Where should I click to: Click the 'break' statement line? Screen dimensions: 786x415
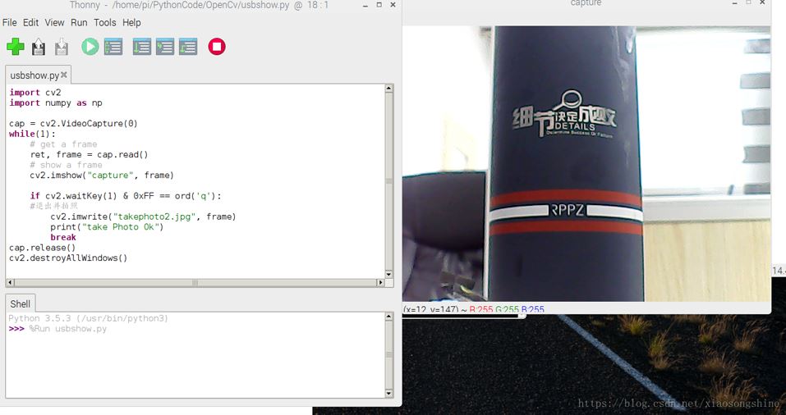tap(63, 237)
